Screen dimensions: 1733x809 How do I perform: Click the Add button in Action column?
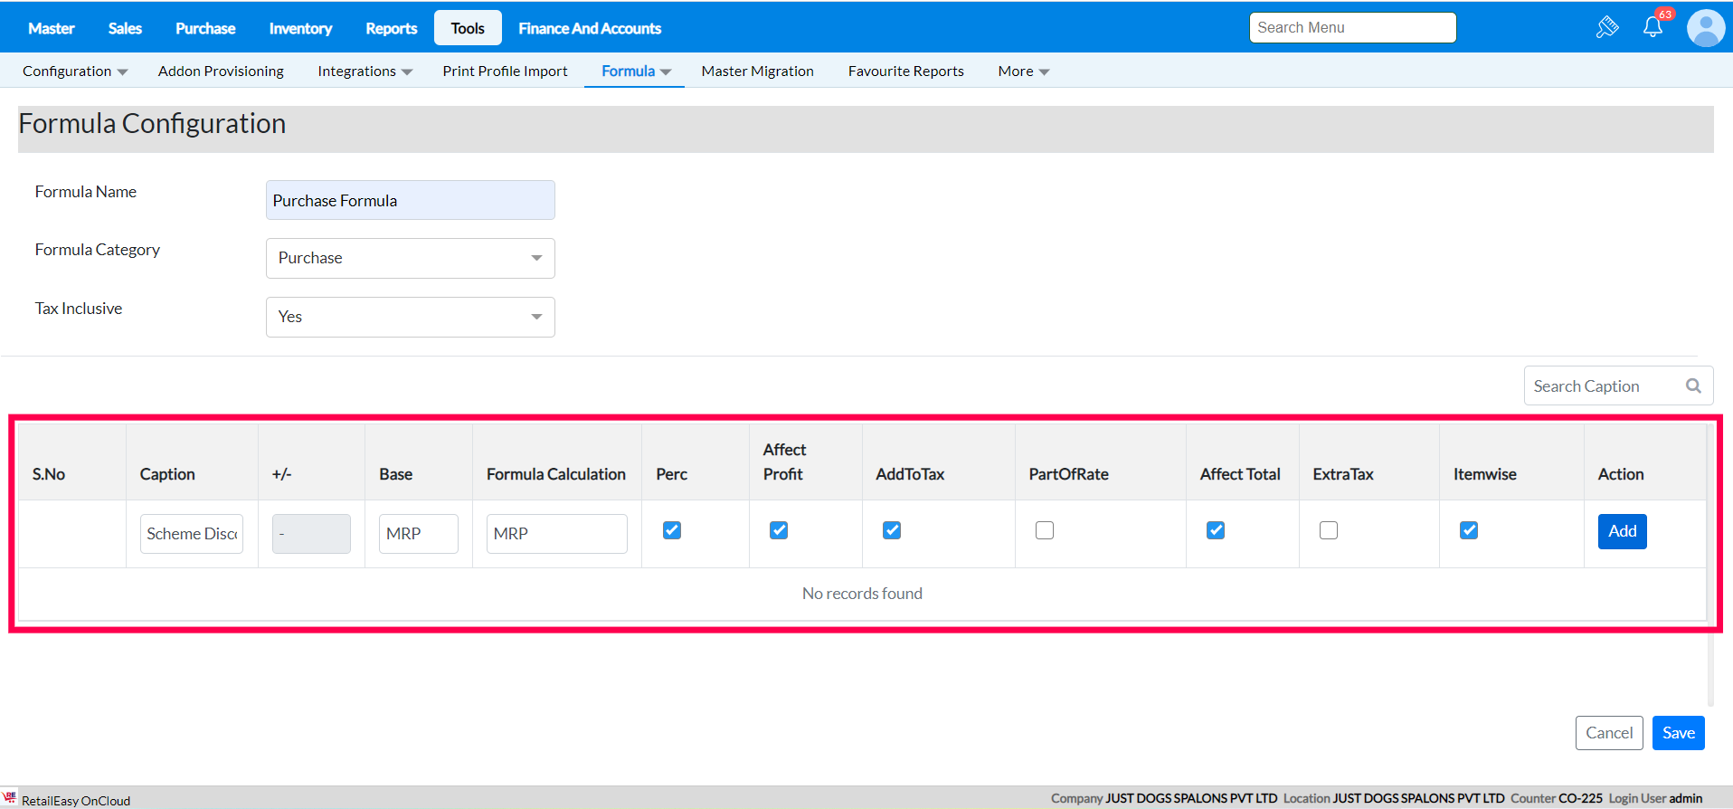(x=1623, y=531)
